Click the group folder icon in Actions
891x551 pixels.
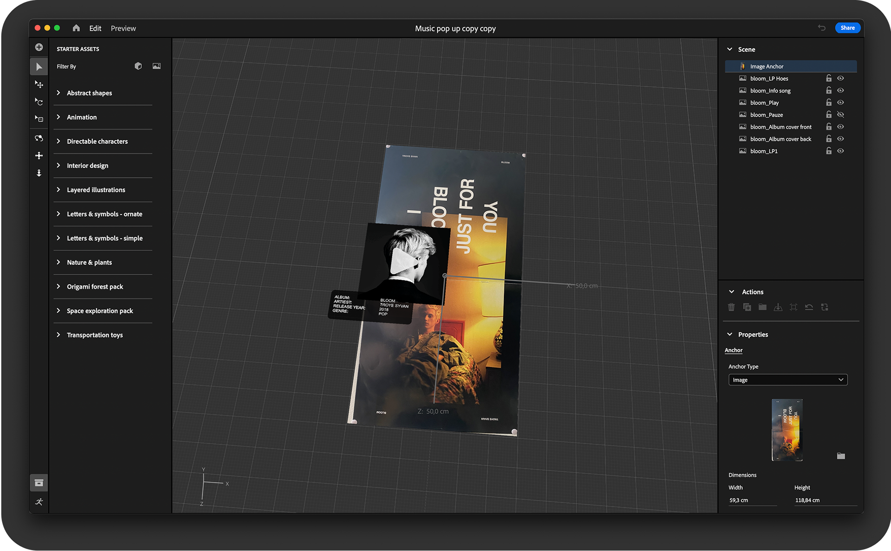(762, 307)
